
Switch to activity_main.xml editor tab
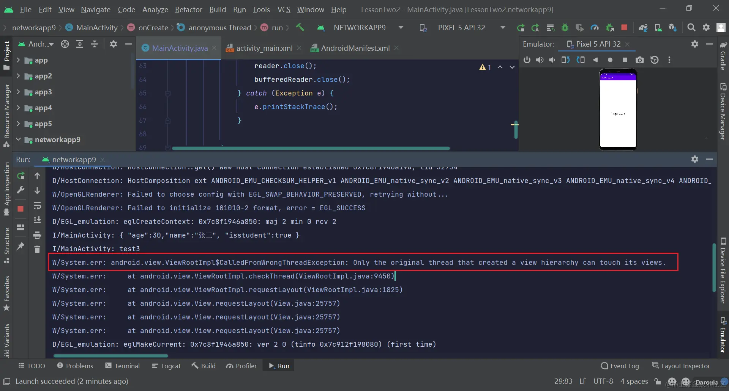coord(264,48)
